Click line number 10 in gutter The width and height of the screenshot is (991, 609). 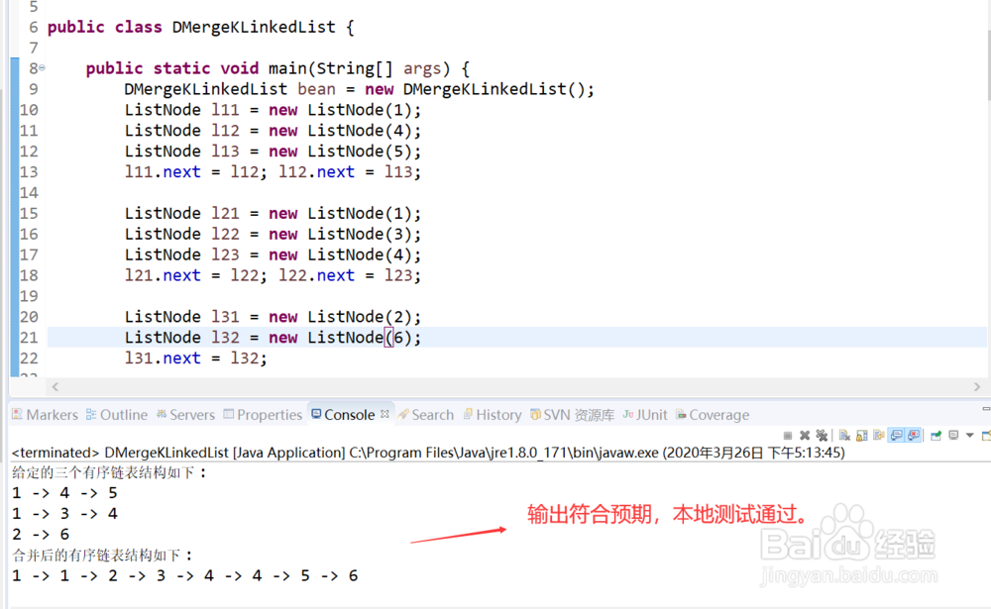click(x=29, y=110)
